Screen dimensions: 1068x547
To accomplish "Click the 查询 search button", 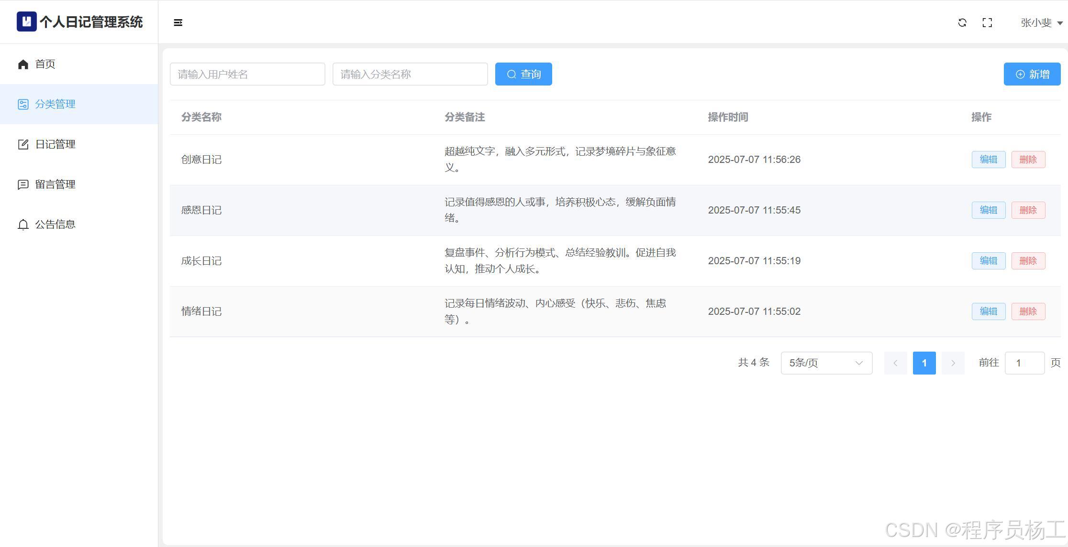I will pos(523,74).
